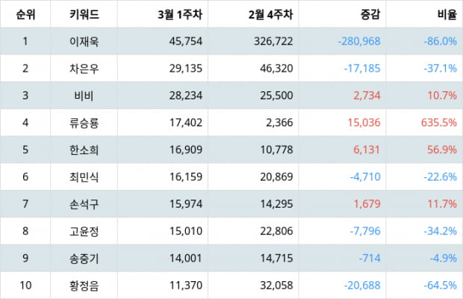Click the keyword 비비
The image size is (463, 299).
point(84,96)
